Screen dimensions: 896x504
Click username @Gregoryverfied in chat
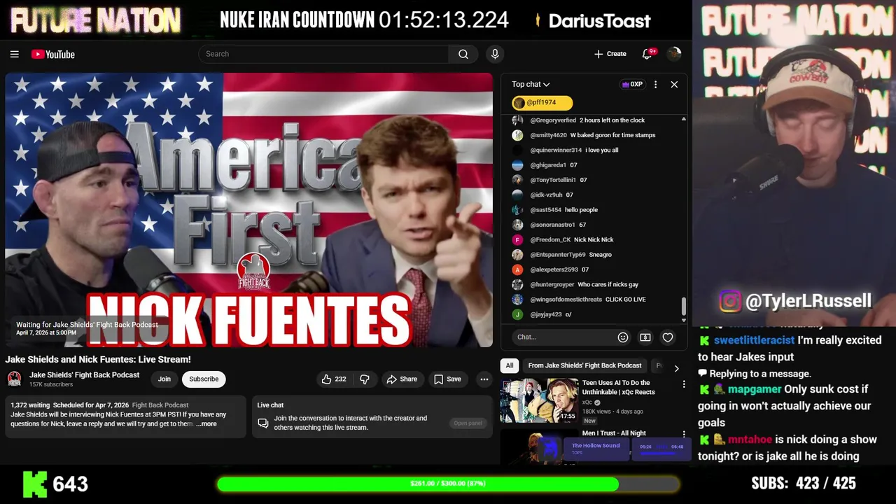click(x=553, y=120)
